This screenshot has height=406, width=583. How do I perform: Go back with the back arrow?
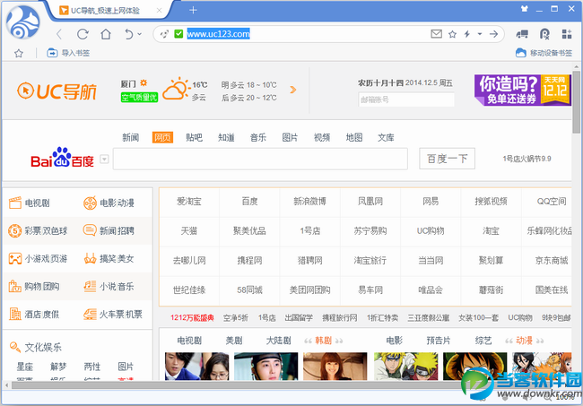tap(59, 35)
